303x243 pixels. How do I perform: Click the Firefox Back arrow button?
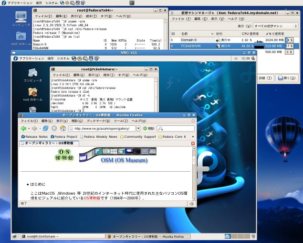point(23,128)
